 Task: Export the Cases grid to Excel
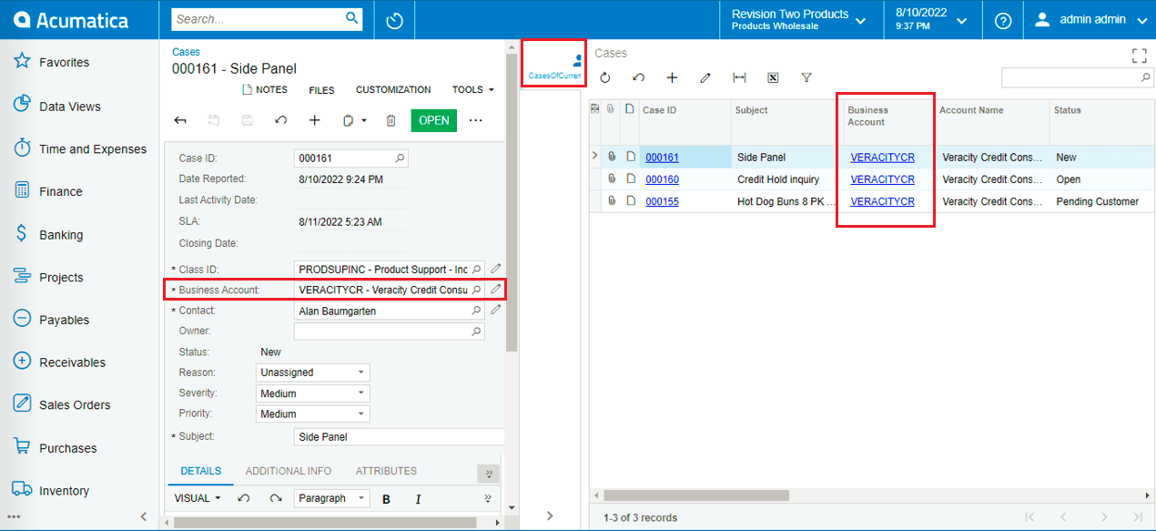click(x=773, y=77)
